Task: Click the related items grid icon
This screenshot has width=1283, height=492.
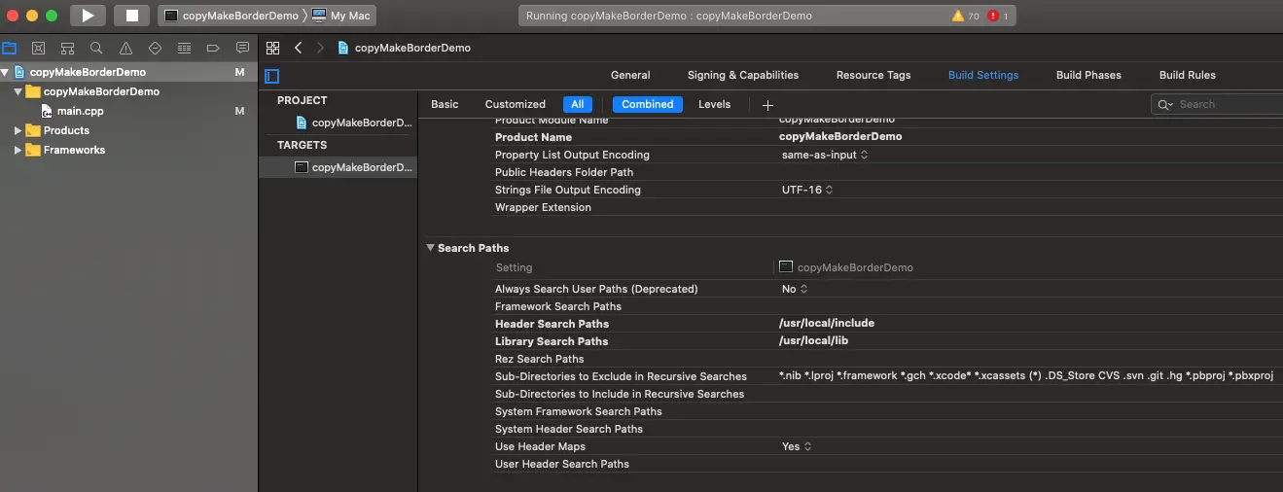Action: point(273,48)
